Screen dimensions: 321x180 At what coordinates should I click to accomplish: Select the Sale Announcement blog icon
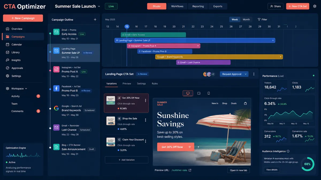tap(56, 147)
